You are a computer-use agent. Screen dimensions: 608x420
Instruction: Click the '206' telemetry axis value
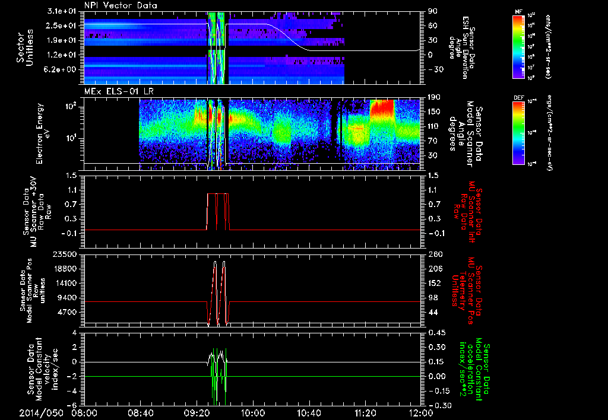click(x=435, y=269)
